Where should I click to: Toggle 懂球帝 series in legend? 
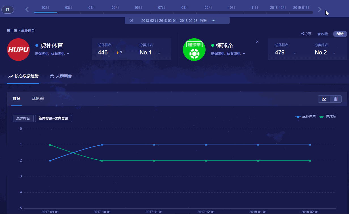pyautogui.click(x=327, y=116)
